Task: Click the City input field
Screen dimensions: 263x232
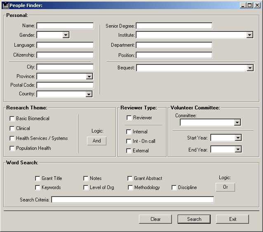Action: (65, 67)
